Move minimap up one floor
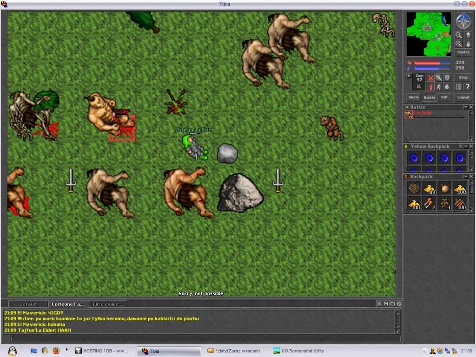 tap(468, 35)
